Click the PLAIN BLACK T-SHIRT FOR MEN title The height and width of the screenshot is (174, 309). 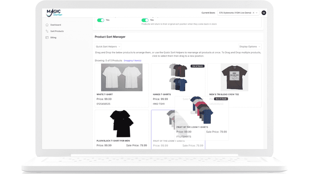point(113,141)
